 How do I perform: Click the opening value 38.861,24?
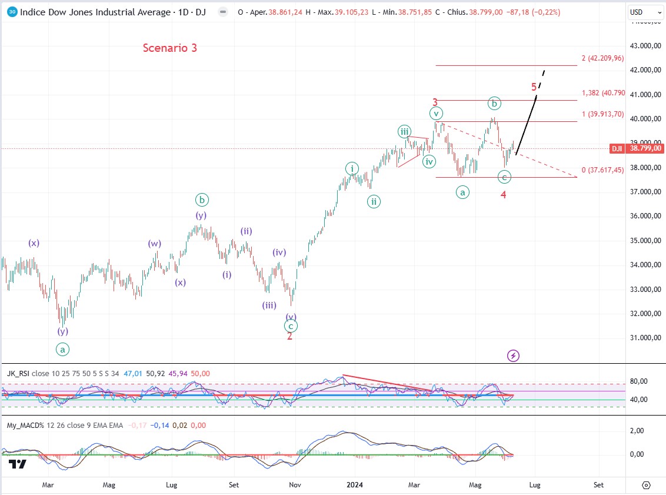tap(285, 12)
